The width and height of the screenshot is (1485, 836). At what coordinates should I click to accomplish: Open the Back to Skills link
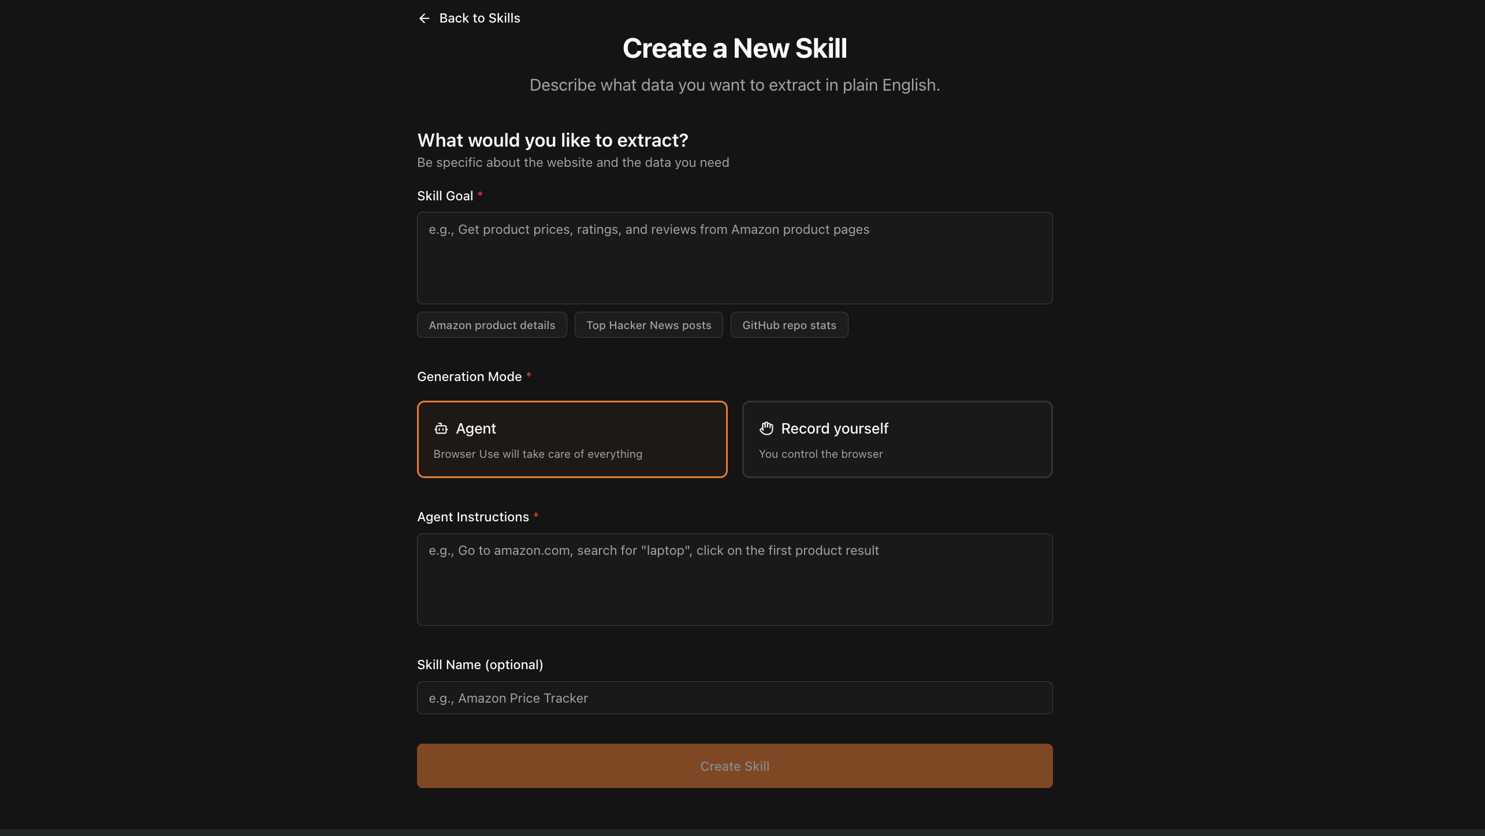click(479, 18)
